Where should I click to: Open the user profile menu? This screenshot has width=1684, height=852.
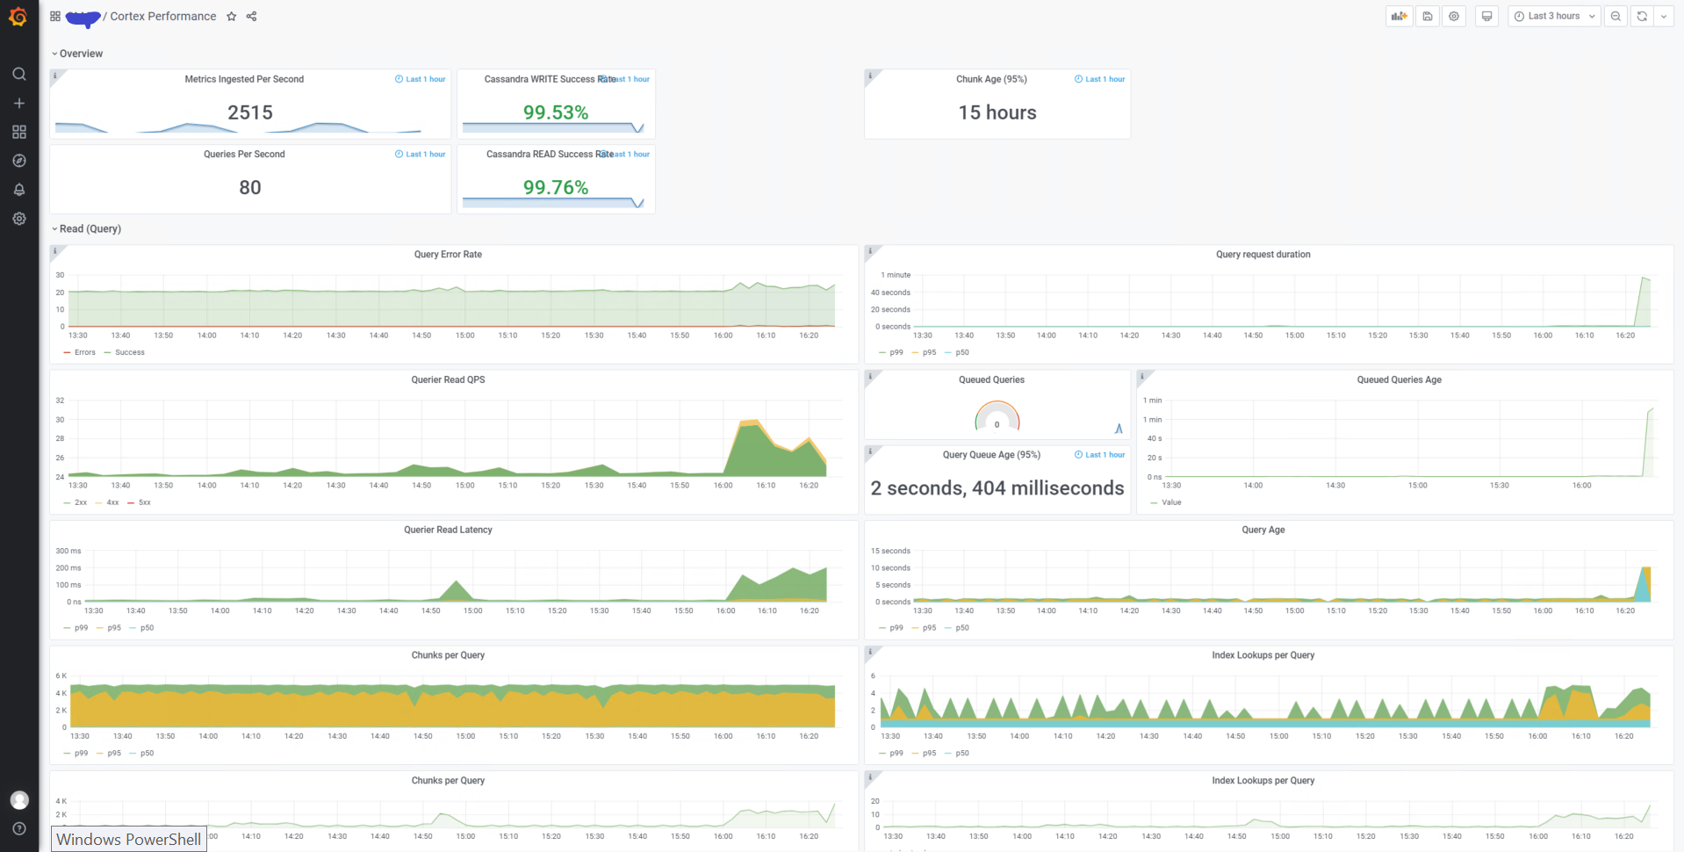click(x=19, y=800)
